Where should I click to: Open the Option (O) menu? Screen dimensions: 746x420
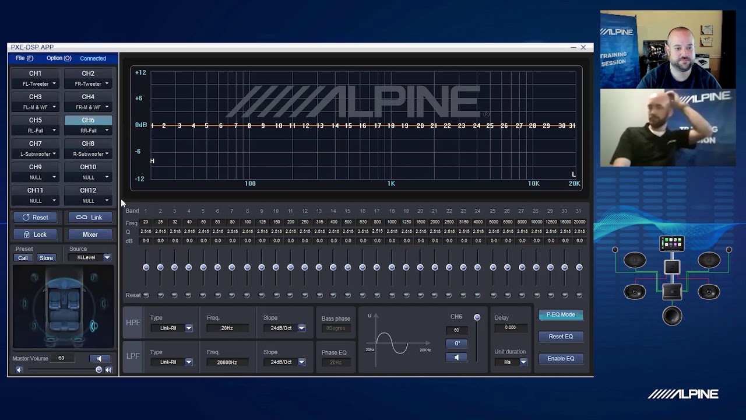click(59, 58)
